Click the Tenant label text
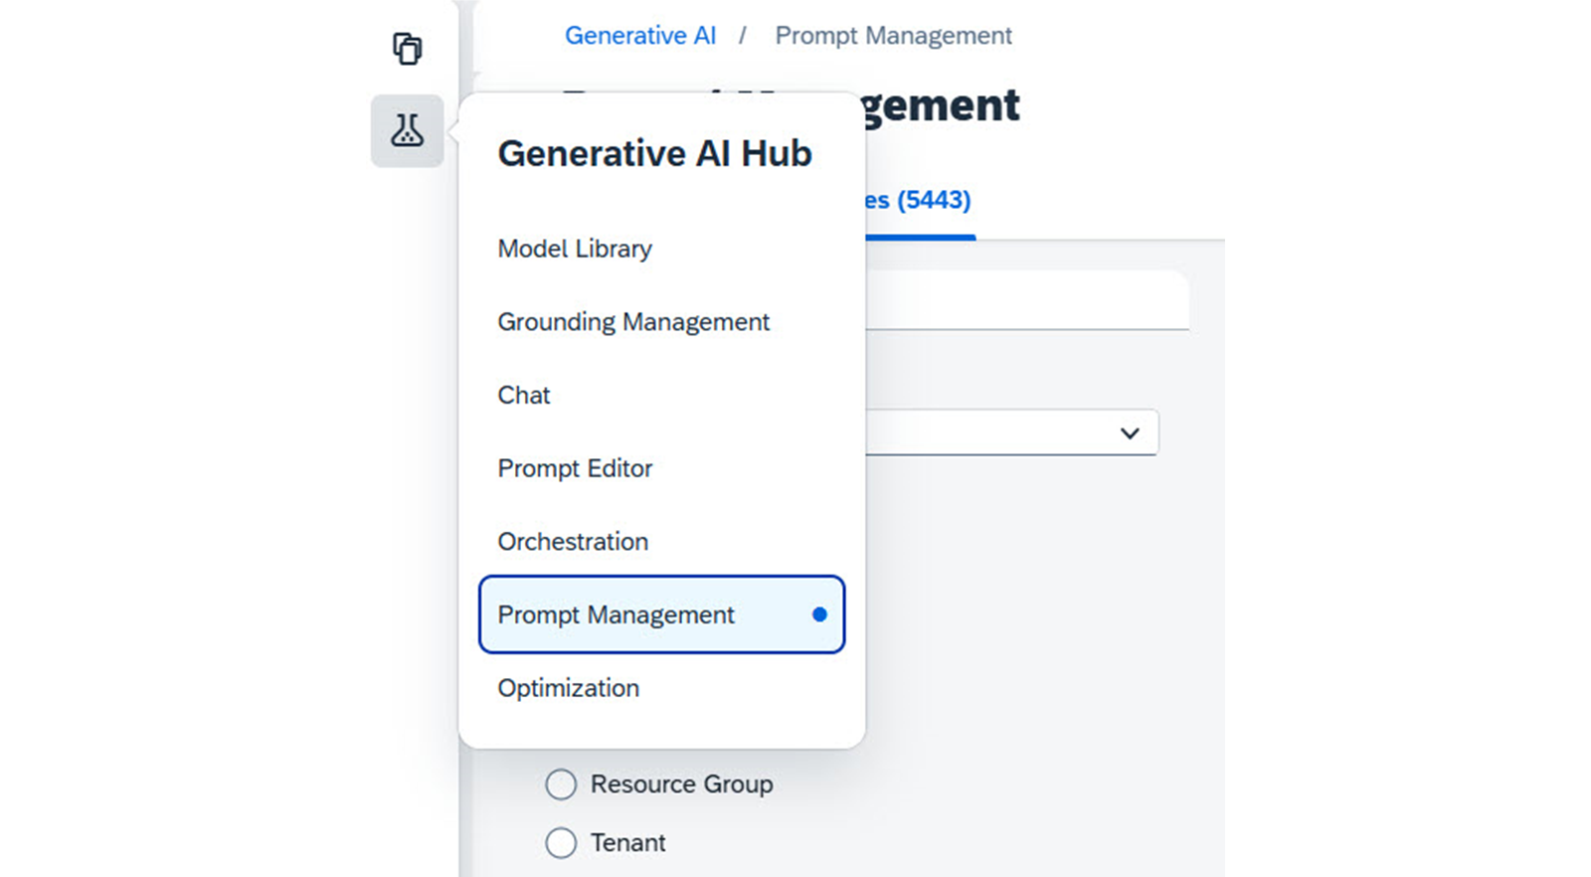This screenshot has width=1591, height=877. tap(627, 843)
